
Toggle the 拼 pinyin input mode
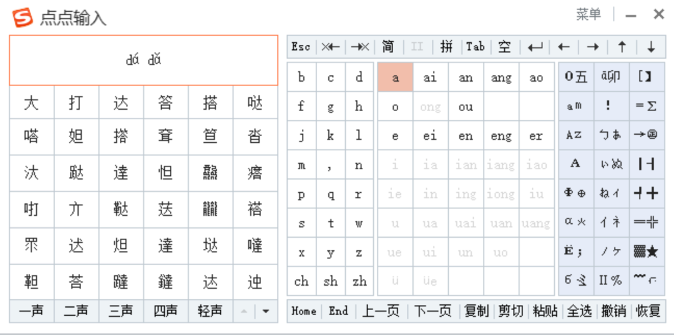(446, 47)
